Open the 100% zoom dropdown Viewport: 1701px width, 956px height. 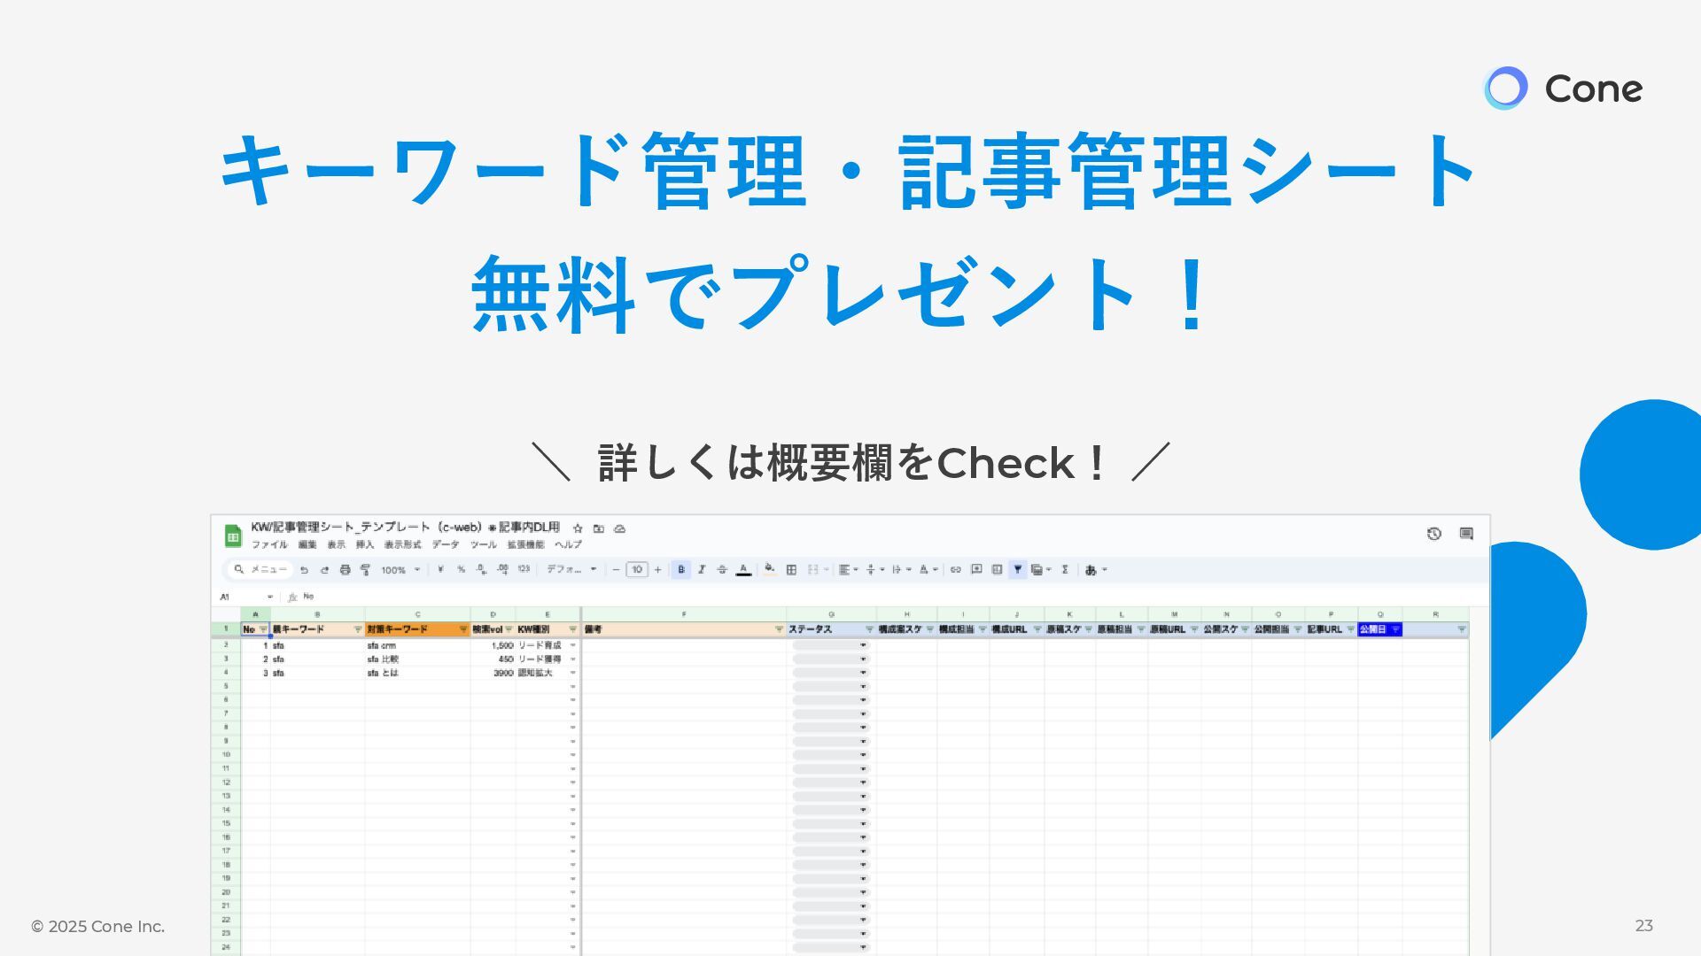point(400,570)
